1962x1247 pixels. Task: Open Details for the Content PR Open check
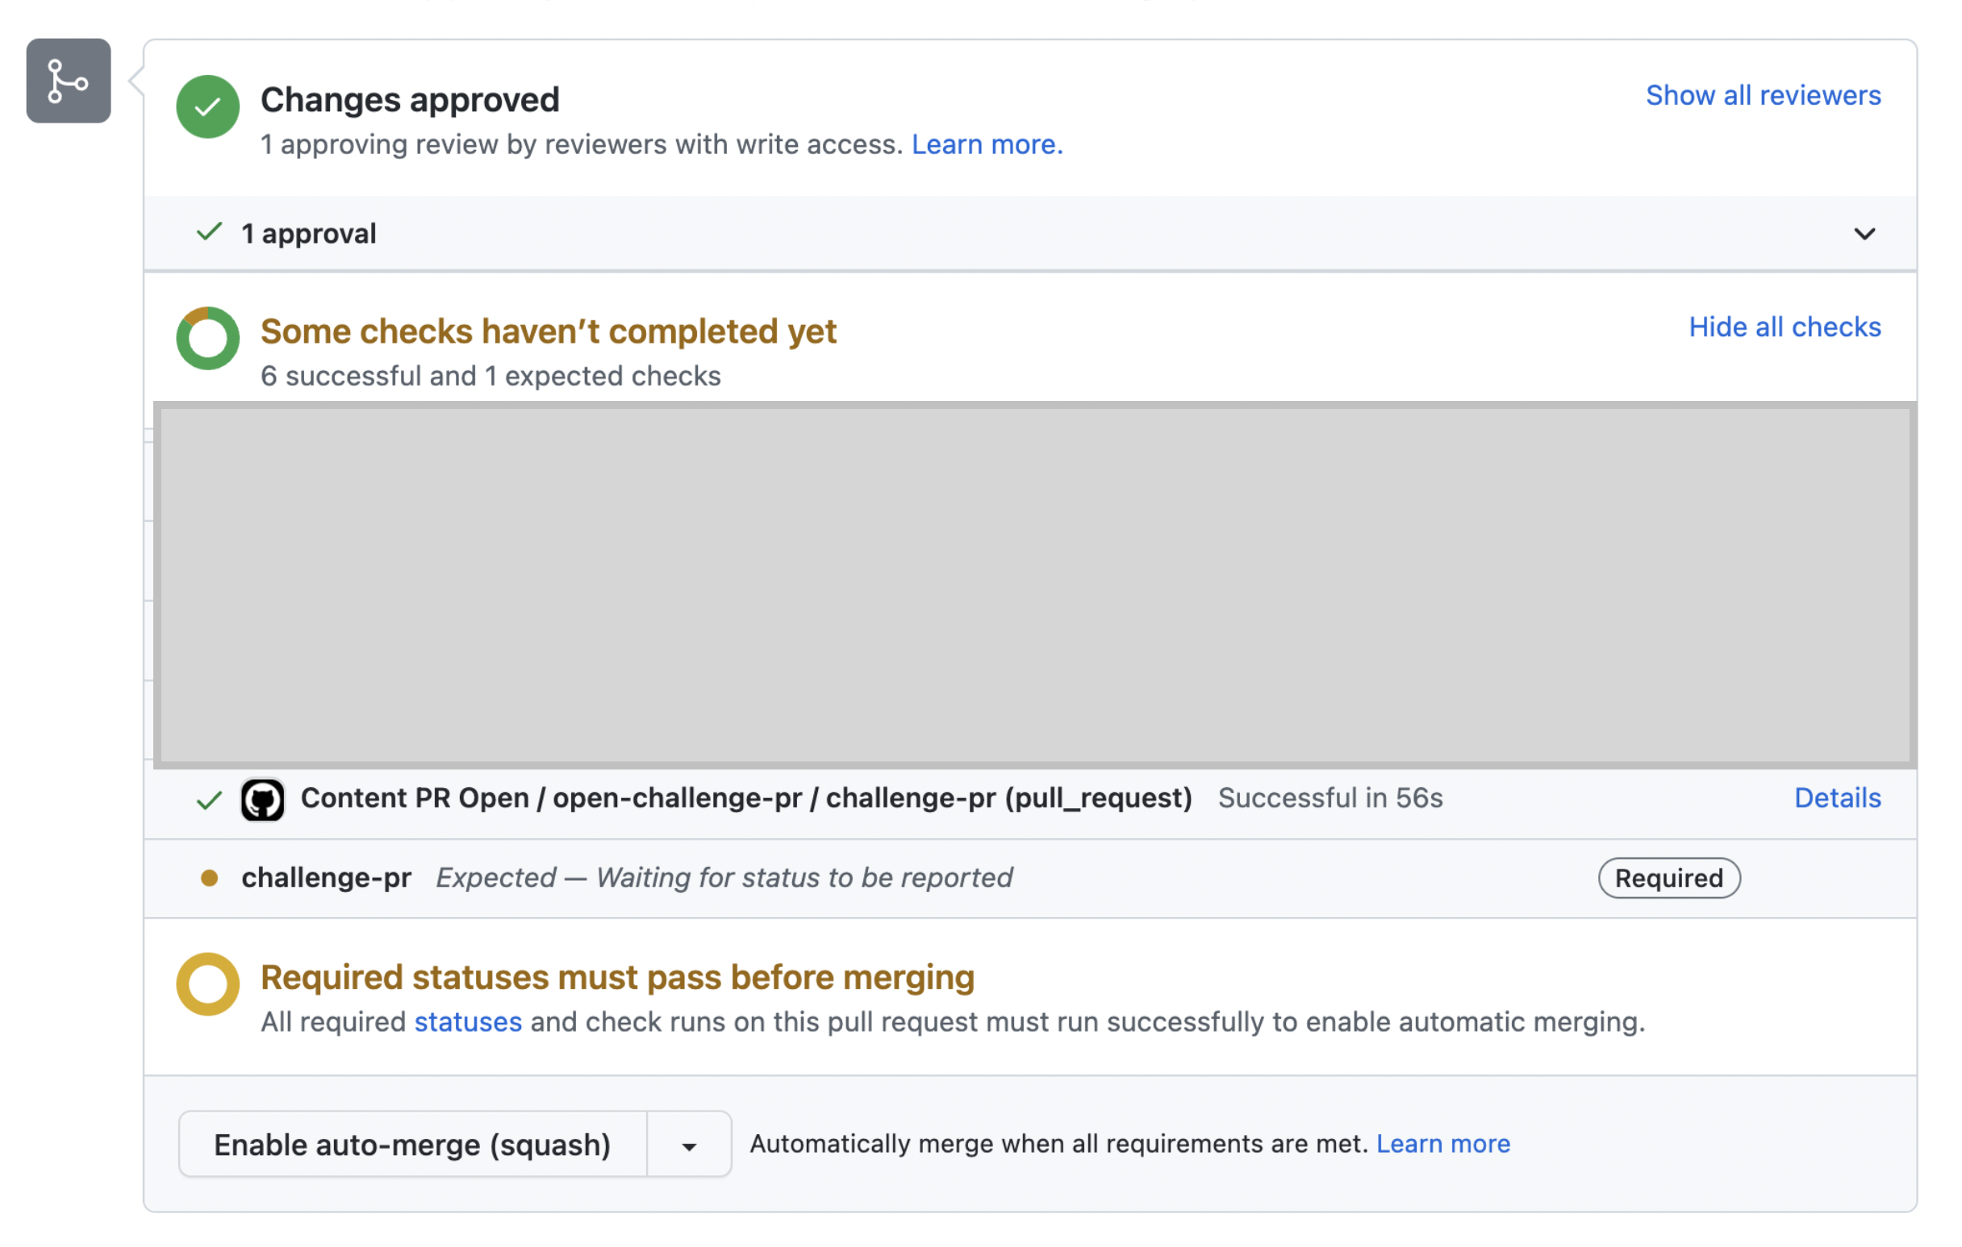(x=1837, y=799)
